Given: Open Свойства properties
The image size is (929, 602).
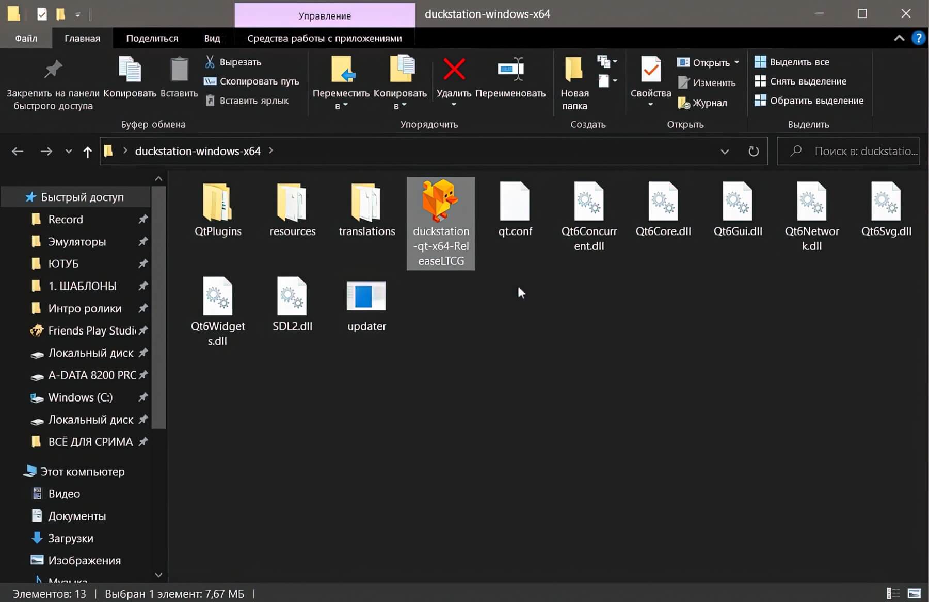Looking at the screenshot, I should point(651,81).
